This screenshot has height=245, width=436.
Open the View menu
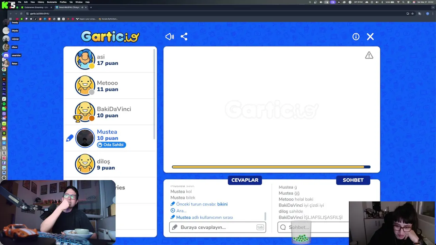pyautogui.click(x=32, y=2)
